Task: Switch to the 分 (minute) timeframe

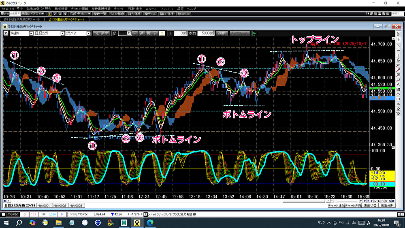Action: pyautogui.click(x=155, y=34)
